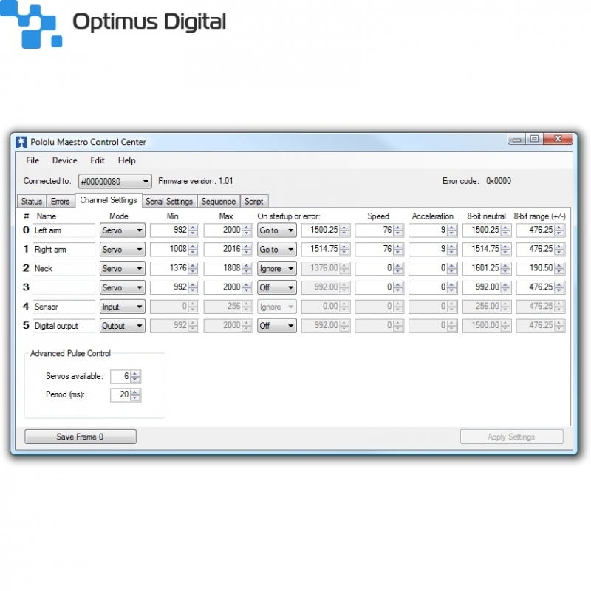Screen dimensions: 591x591
Task: Click Neck 8-bit neutral 1601.25 stepper
Action: point(506,268)
